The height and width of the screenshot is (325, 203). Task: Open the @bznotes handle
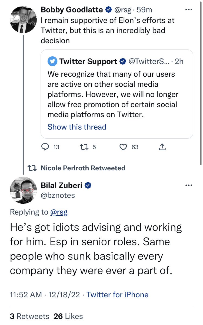[58, 195]
